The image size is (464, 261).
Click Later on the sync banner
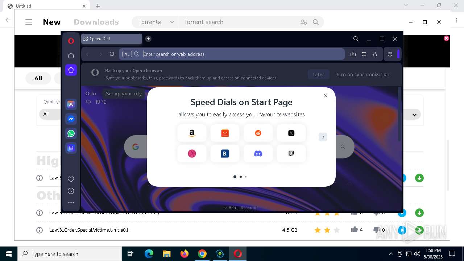[x=319, y=74]
